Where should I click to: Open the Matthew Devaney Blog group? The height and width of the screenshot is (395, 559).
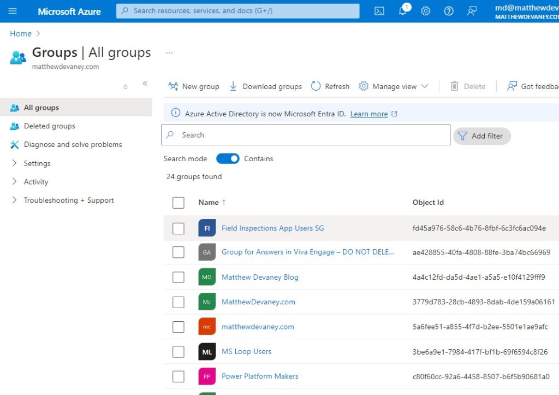[x=260, y=277]
